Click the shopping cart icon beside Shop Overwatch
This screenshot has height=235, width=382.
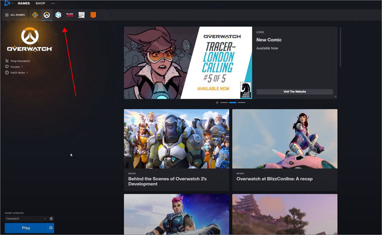(7, 61)
